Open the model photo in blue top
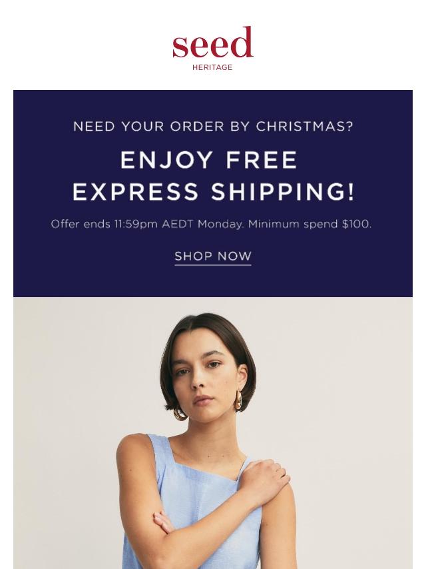 pyautogui.click(x=213, y=433)
